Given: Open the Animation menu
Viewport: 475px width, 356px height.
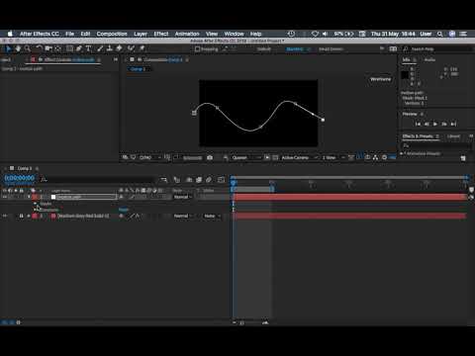Looking at the screenshot, I should tap(187, 34).
